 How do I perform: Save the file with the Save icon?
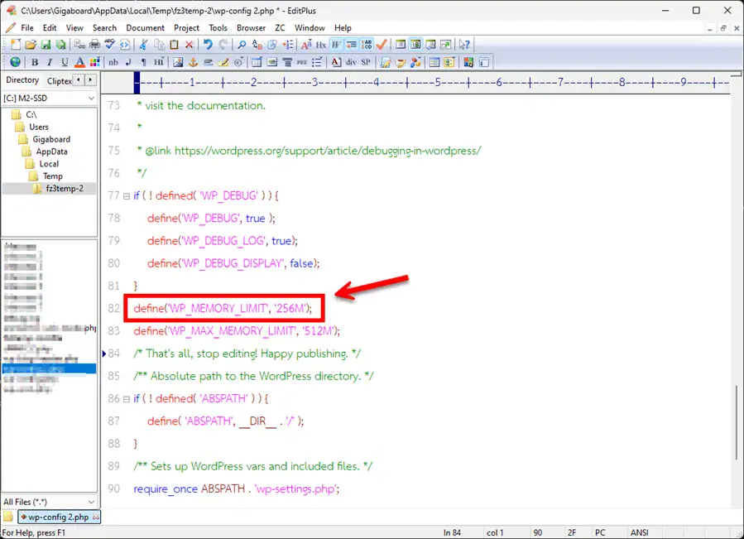(x=46, y=45)
